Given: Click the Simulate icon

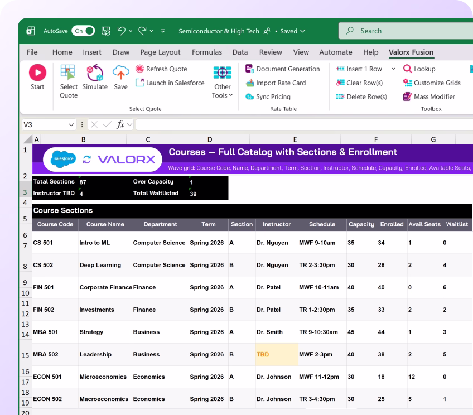Looking at the screenshot, I should click(x=95, y=73).
